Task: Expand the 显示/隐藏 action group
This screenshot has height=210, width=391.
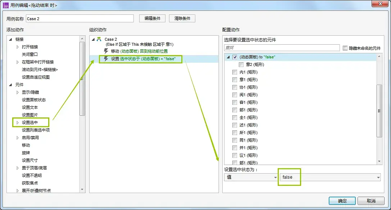Action: pos(18,92)
